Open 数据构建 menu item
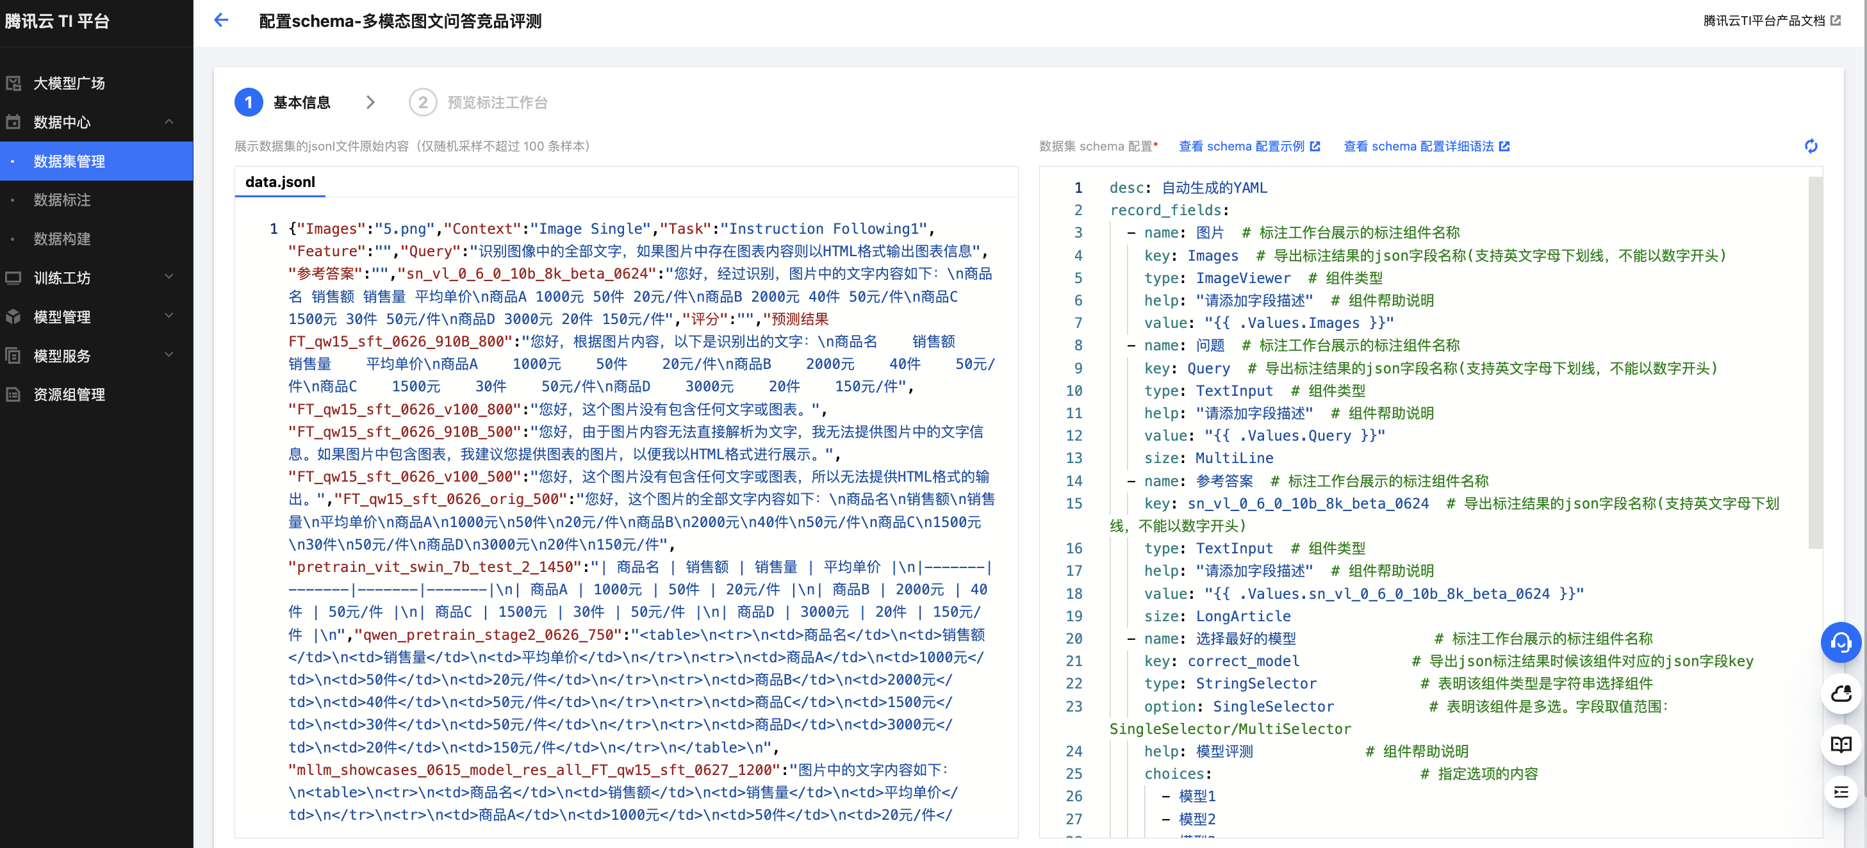The height and width of the screenshot is (848, 1867). [x=62, y=238]
